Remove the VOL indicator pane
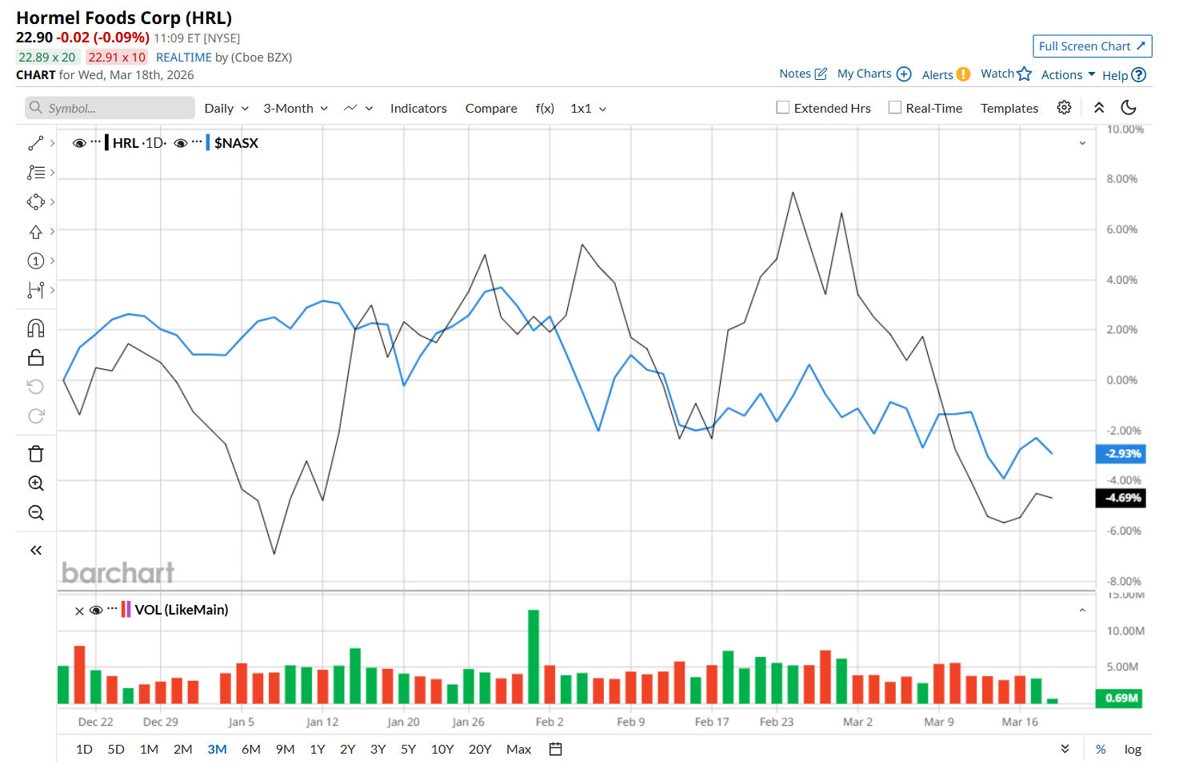Viewport: 1179px width, 772px height. pyautogui.click(x=79, y=611)
